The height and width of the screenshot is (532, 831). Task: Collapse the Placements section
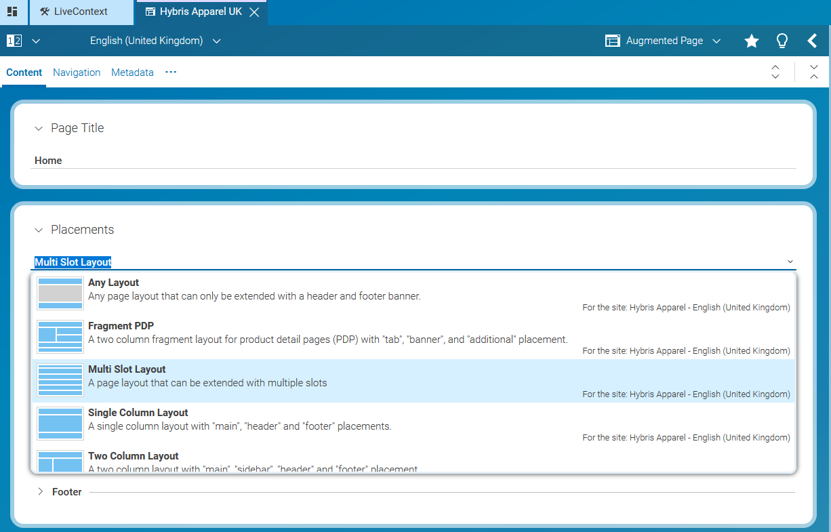coord(39,230)
